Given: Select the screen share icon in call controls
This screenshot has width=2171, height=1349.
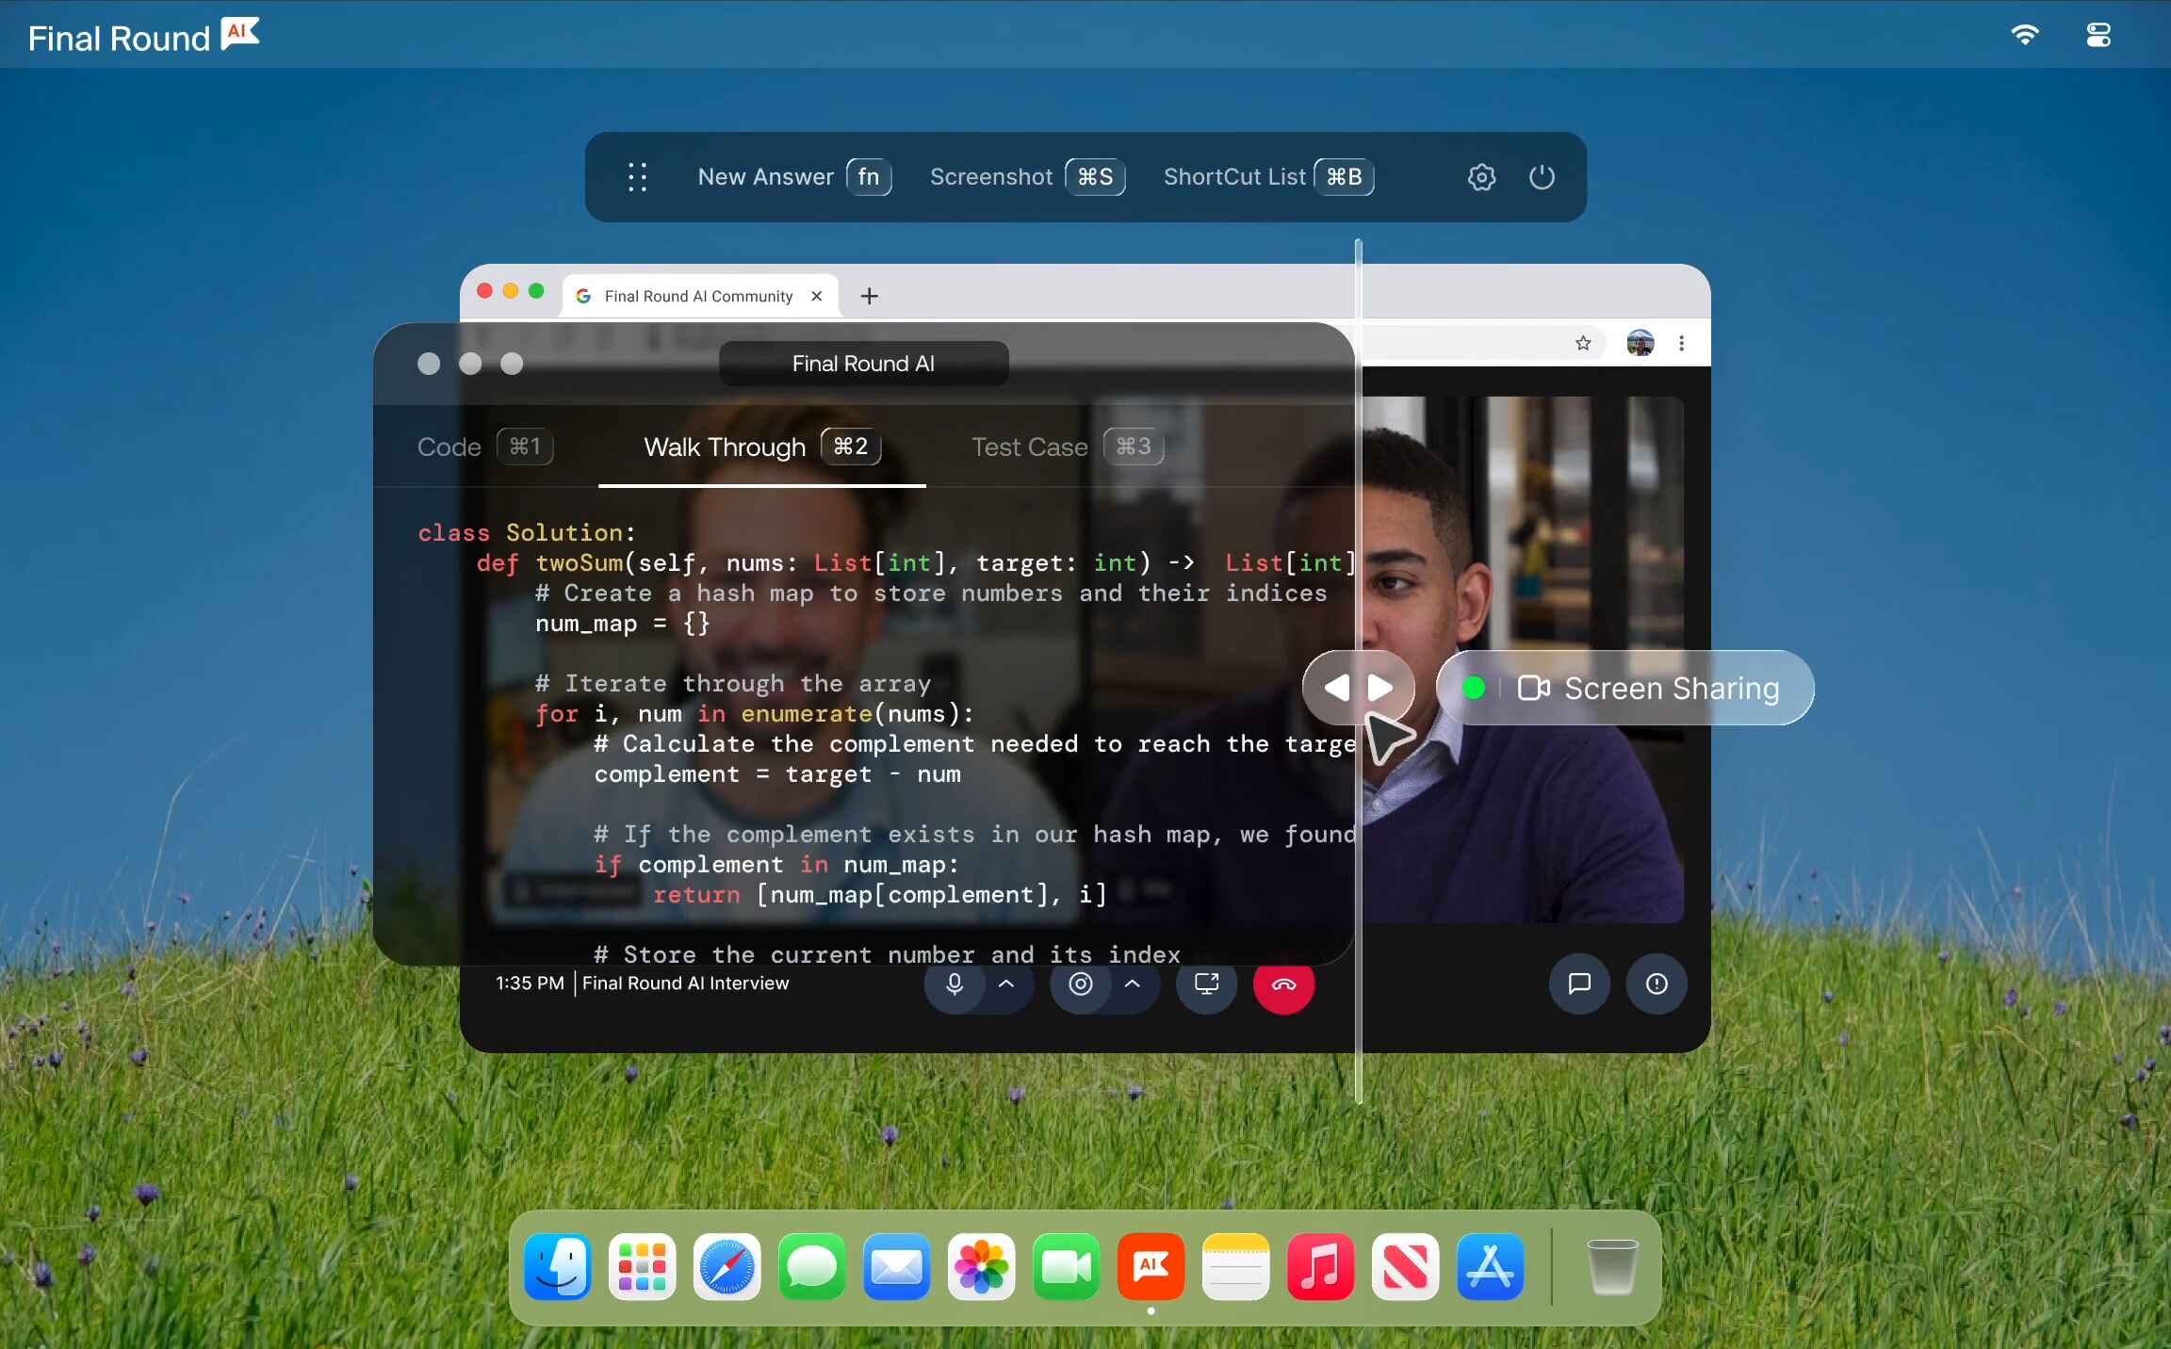Looking at the screenshot, I should pos(1206,985).
